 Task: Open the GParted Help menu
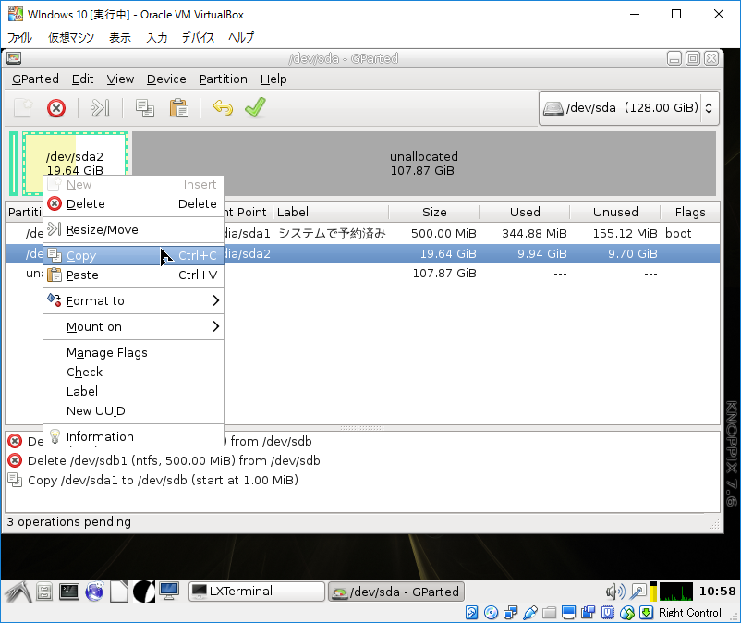[273, 79]
